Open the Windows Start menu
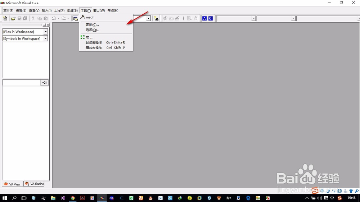 point(5,198)
